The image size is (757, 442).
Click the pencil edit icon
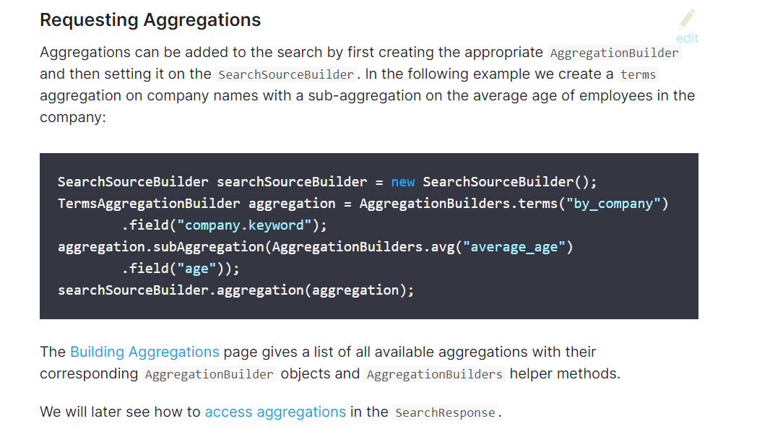(x=687, y=19)
